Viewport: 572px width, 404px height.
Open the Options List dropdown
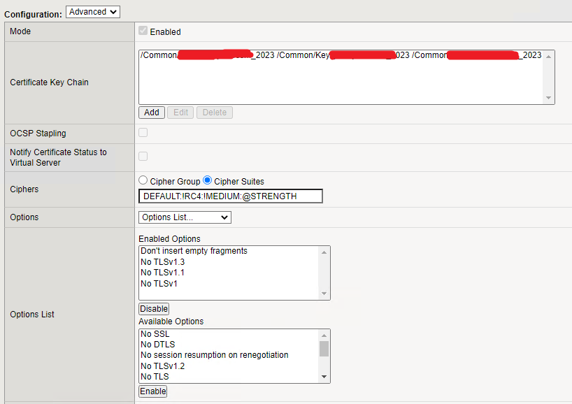185,217
